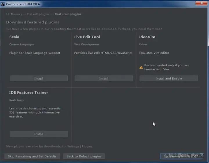Click the Custom Languages category label
209x163 pixels.
21,44
